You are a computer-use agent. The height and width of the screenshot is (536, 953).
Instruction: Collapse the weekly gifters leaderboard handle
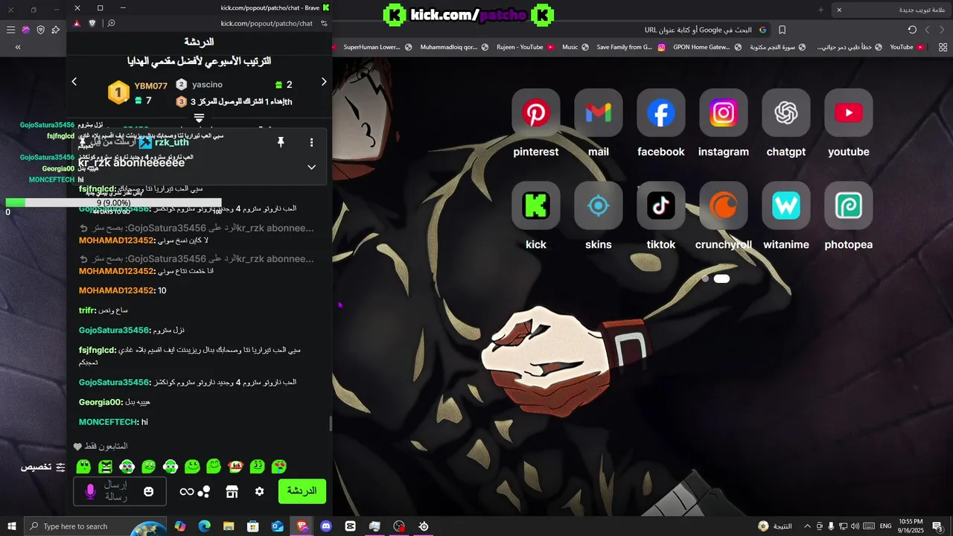pyautogui.click(x=199, y=118)
